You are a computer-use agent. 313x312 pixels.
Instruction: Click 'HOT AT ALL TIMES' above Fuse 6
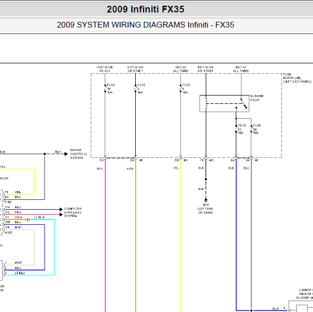[x=181, y=69]
